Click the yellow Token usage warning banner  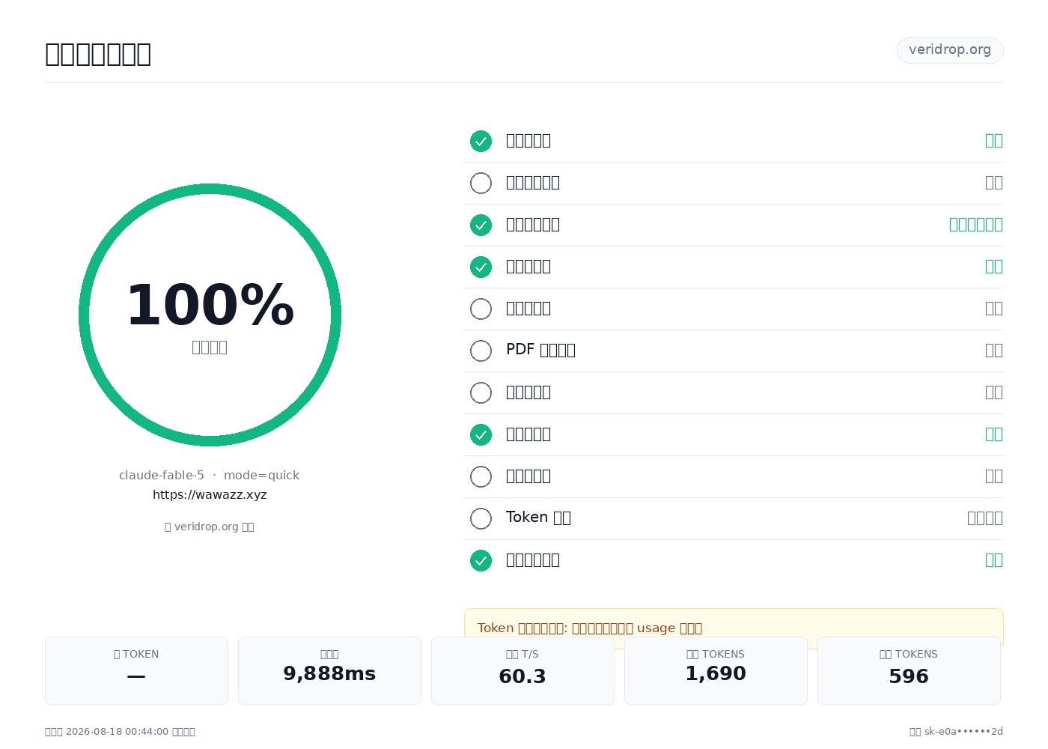(734, 628)
